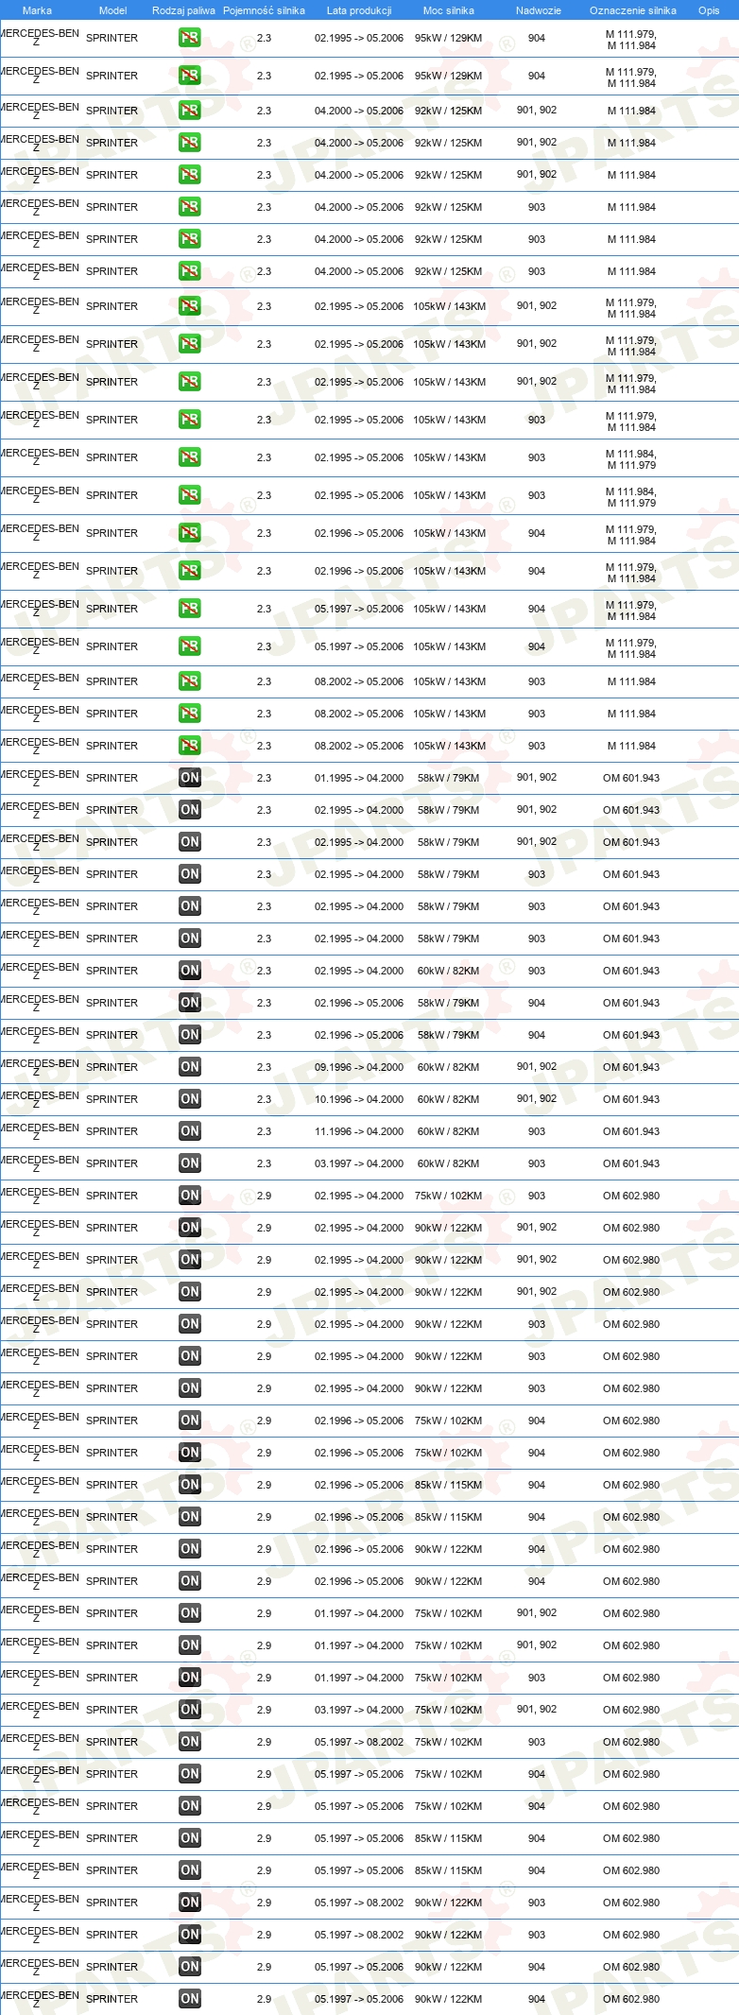Click the Oznaczenie silnika column header
The width and height of the screenshot is (739, 2015).
click(x=633, y=10)
